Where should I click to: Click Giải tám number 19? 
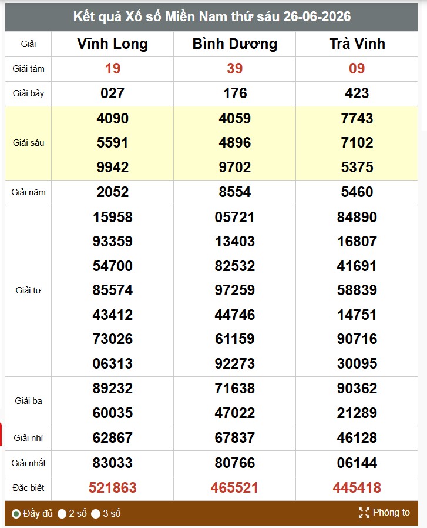point(112,69)
